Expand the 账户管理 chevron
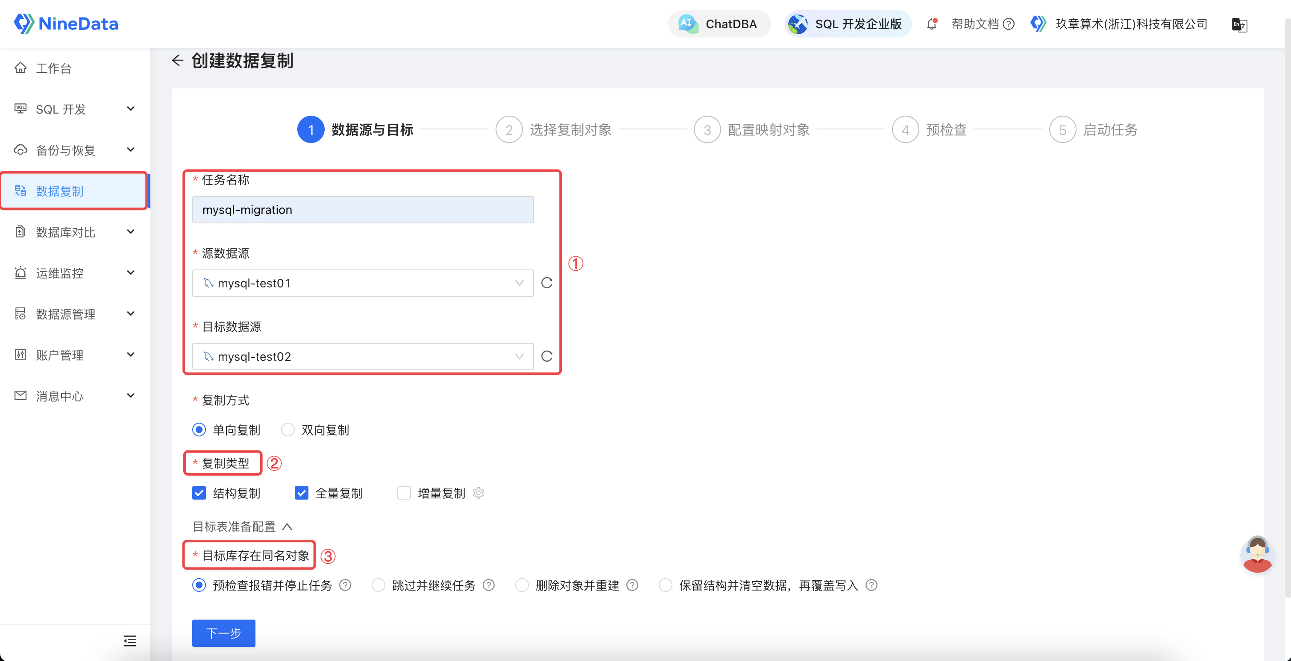This screenshot has width=1291, height=661. (131, 355)
